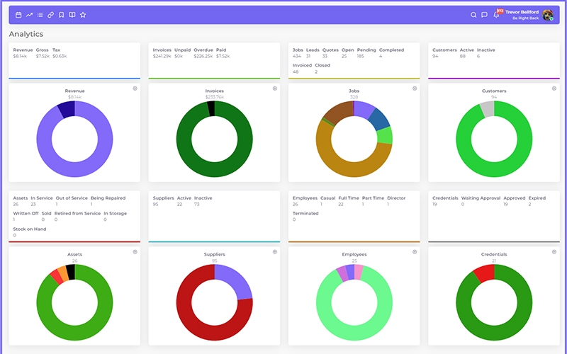Click the Gross $7.52k revenue stat

click(43, 53)
